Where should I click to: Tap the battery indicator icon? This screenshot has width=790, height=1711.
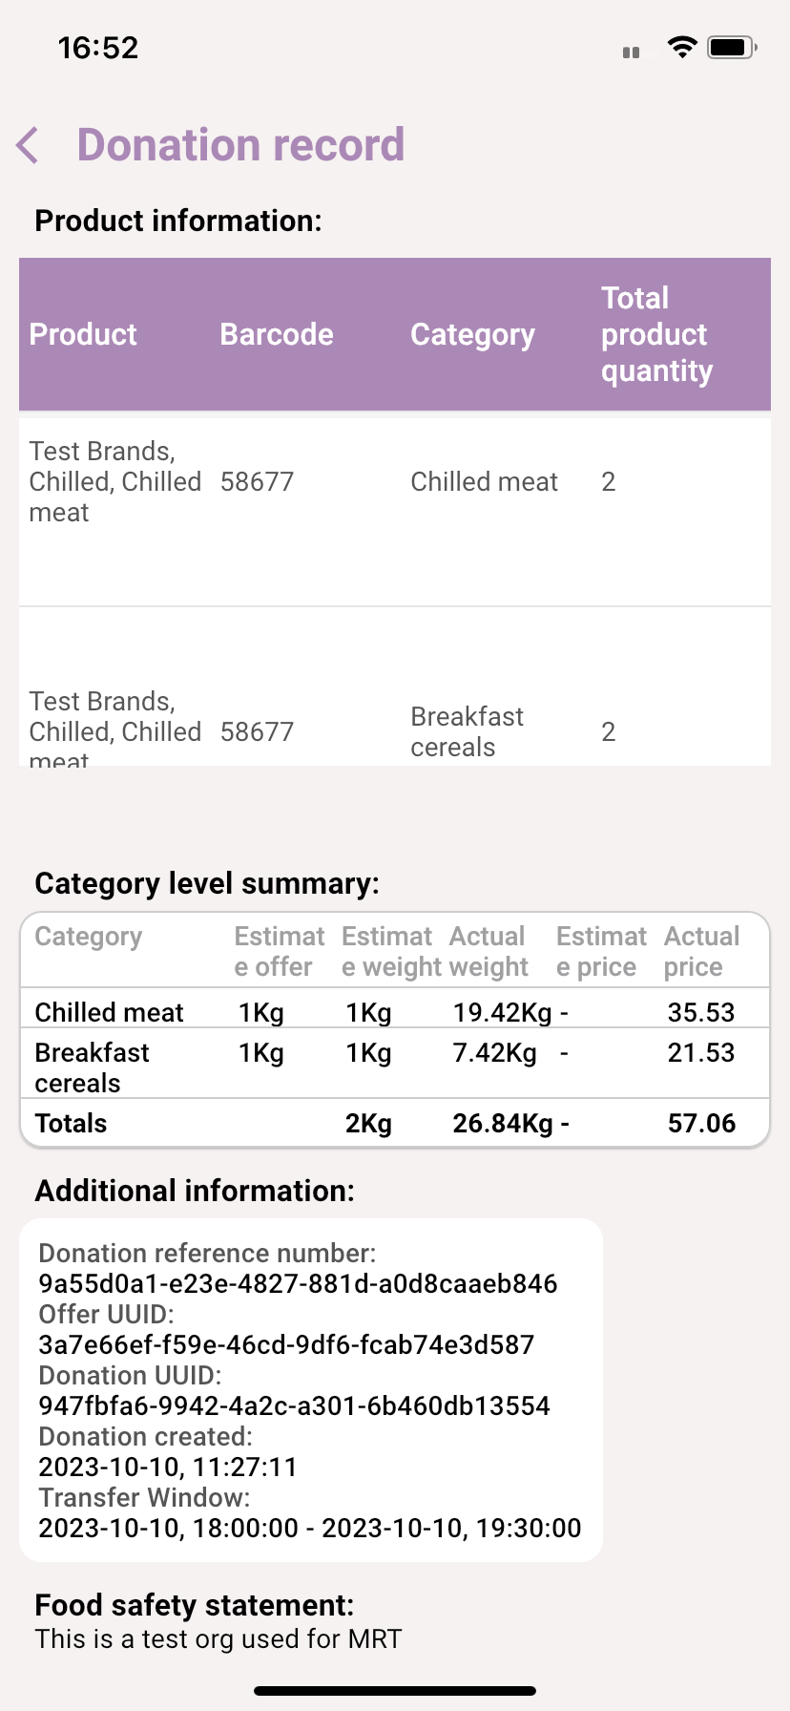click(x=732, y=47)
